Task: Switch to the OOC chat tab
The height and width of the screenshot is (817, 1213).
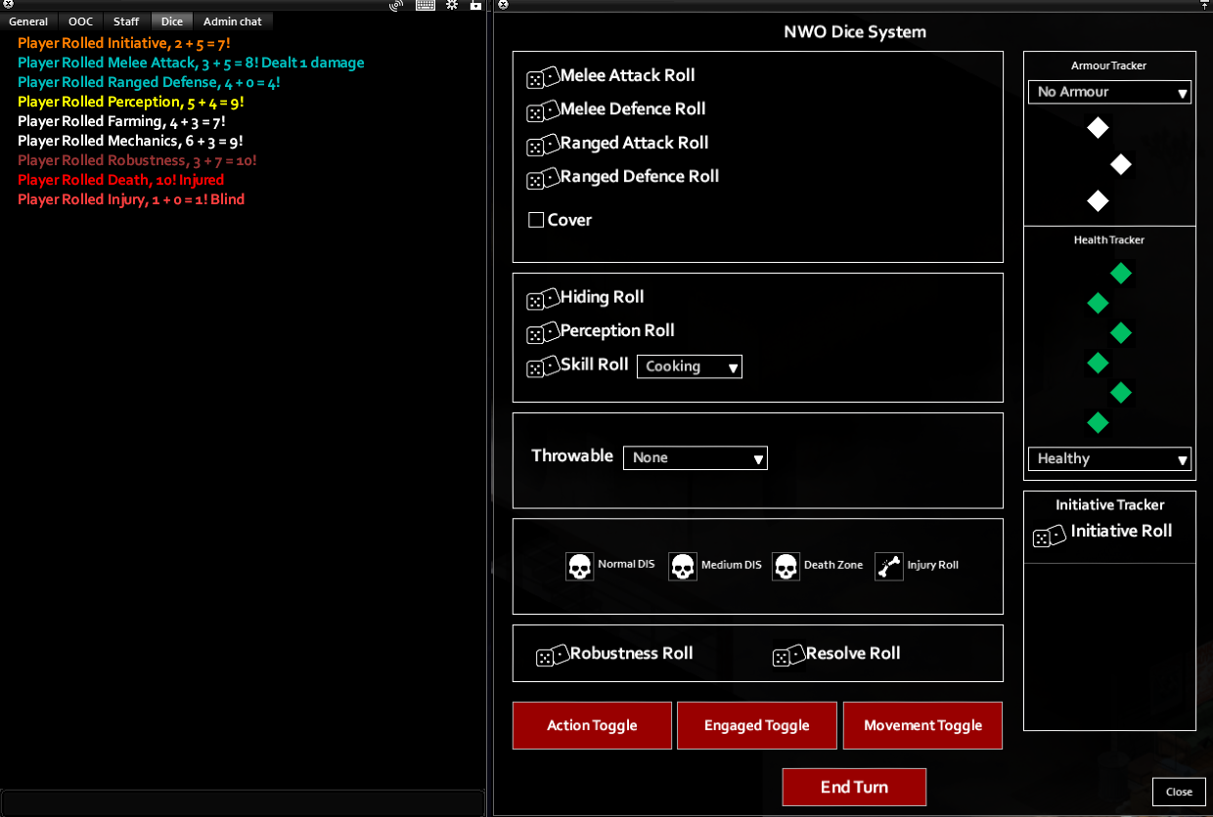Action: click(80, 21)
